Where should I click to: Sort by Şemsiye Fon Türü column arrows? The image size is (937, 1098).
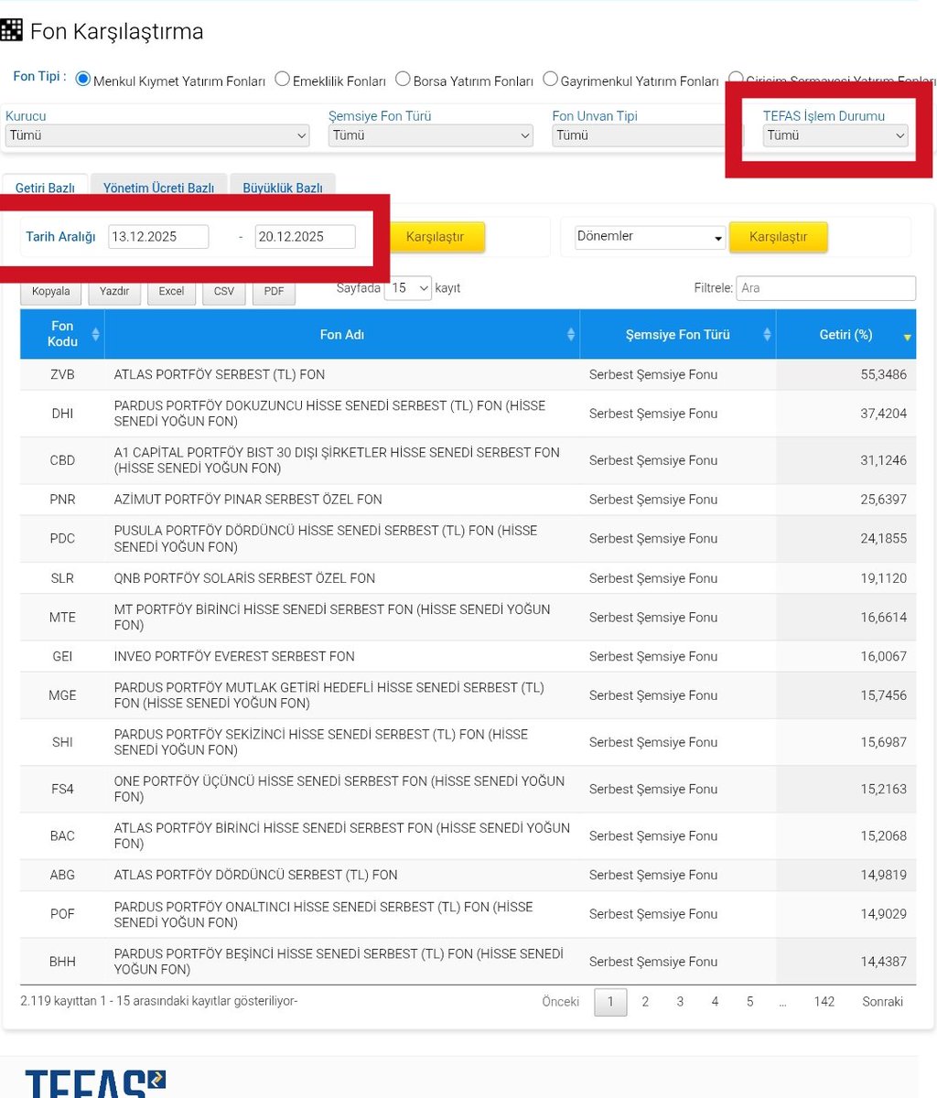click(767, 335)
